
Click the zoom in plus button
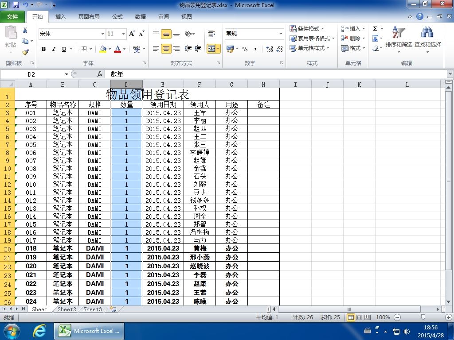[449, 317]
